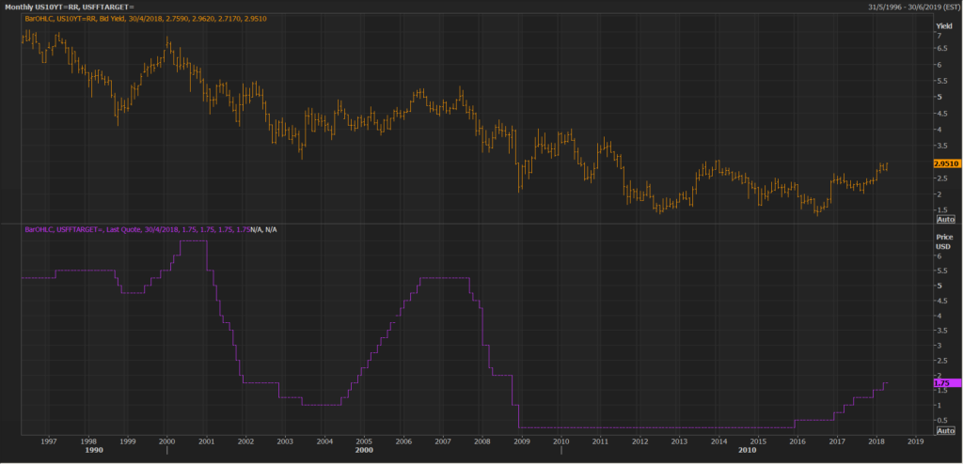
Task: Click the orange 2.9510 current yield tag
Action: click(946, 163)
